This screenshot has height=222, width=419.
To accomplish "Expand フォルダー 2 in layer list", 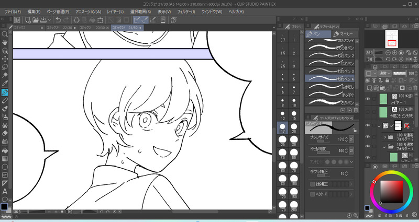I will click(385, 137).
